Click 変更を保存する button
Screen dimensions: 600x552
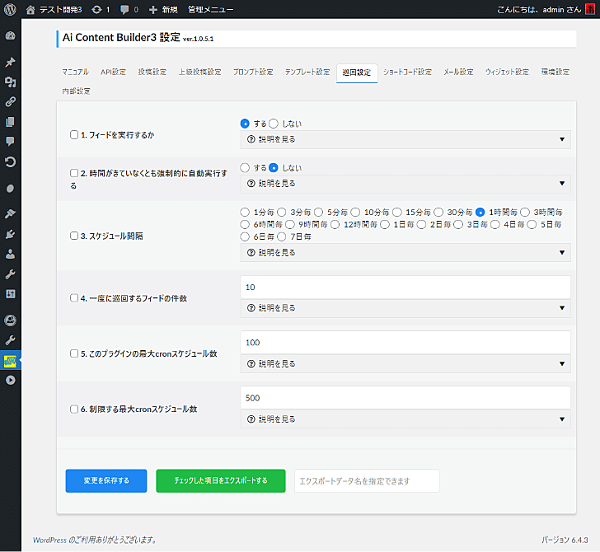pyautogui.click(x=106, y=480)
